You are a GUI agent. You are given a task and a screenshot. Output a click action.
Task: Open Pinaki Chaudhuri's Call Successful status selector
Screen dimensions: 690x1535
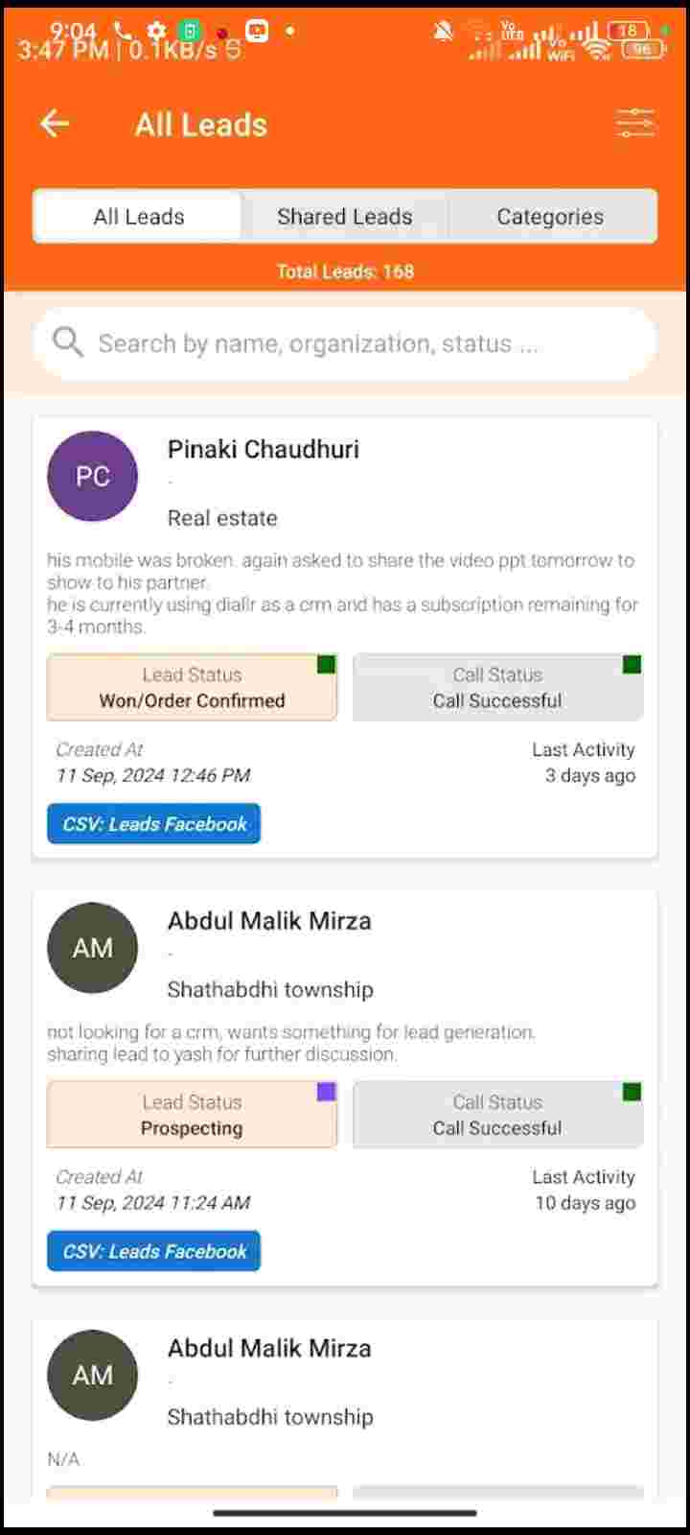497,687
